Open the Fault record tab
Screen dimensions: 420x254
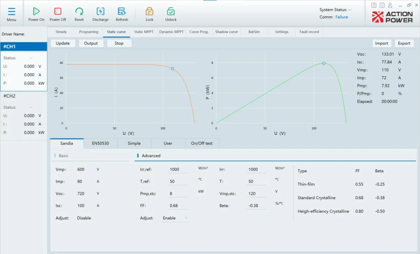click(x=309, y=32)
